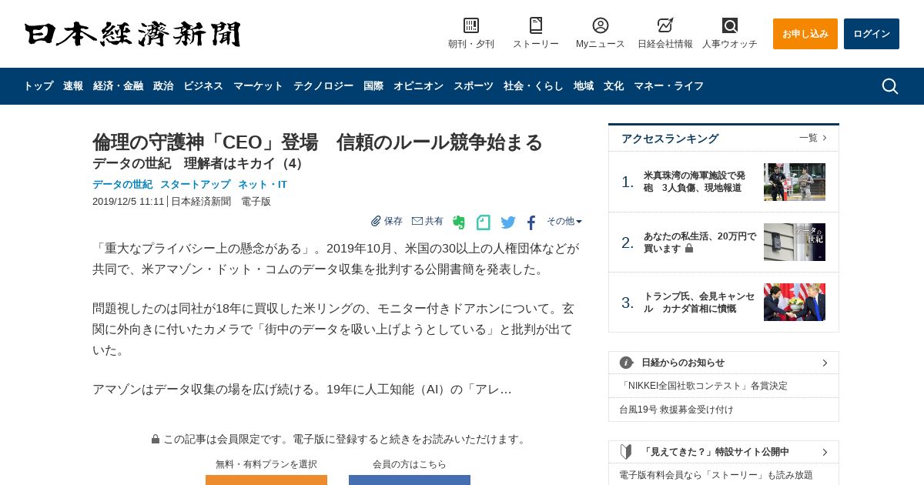Click the Trump meeting ranking thumbnail
The image size is (924, 485).
(795, 303)
